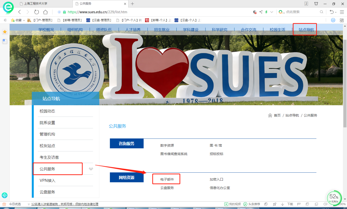Open the 图书馆 link

pos(216,146)
